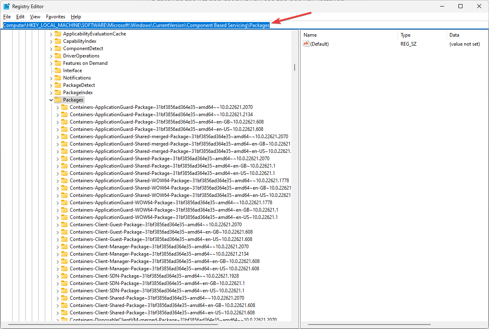Click folder icon of ApplicationGuard-Package en-US 10.0.22621.608
The height and width of the screenshot is (329, 489).
coord(64,129)
